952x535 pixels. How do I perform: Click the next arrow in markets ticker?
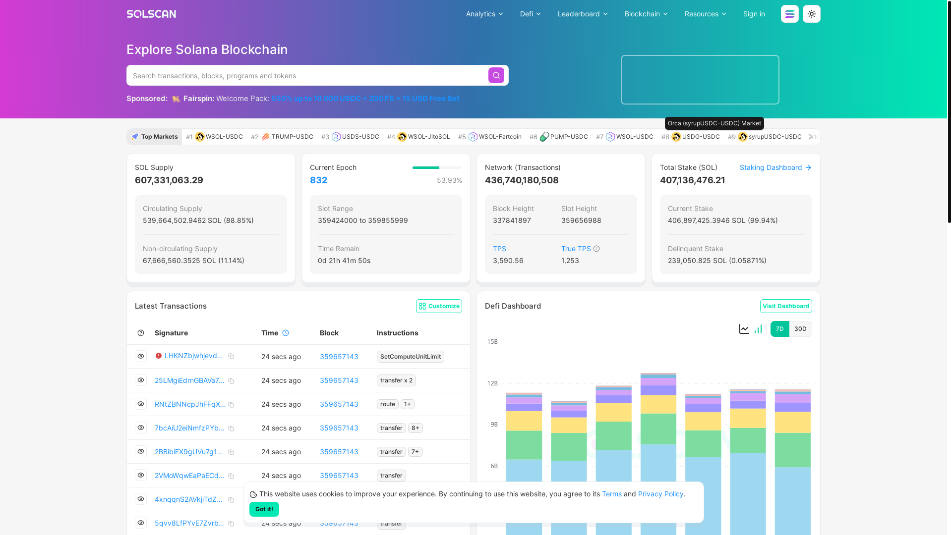tap(811, 137)
